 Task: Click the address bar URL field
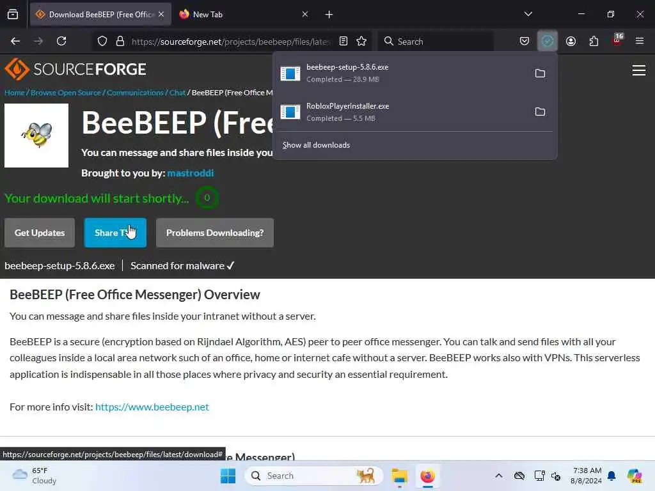tap(231, 42)
